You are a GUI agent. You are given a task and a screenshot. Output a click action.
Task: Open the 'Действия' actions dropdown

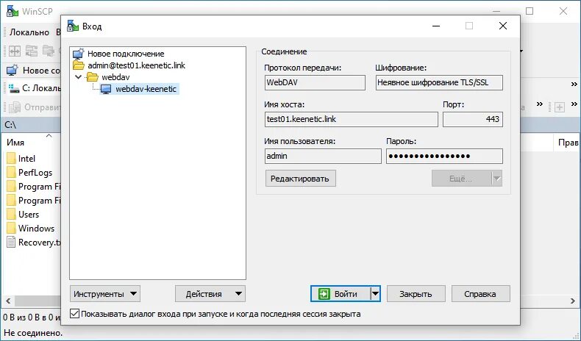click(x=210, y=294)
